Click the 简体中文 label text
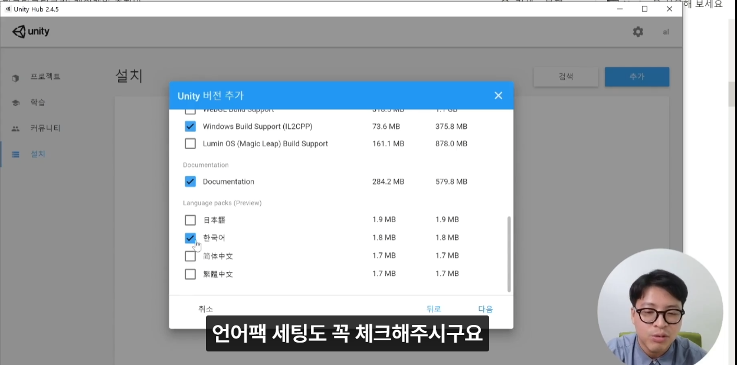Image resolution: width=737 pixels, height=365 pixels. coord(218,256)
